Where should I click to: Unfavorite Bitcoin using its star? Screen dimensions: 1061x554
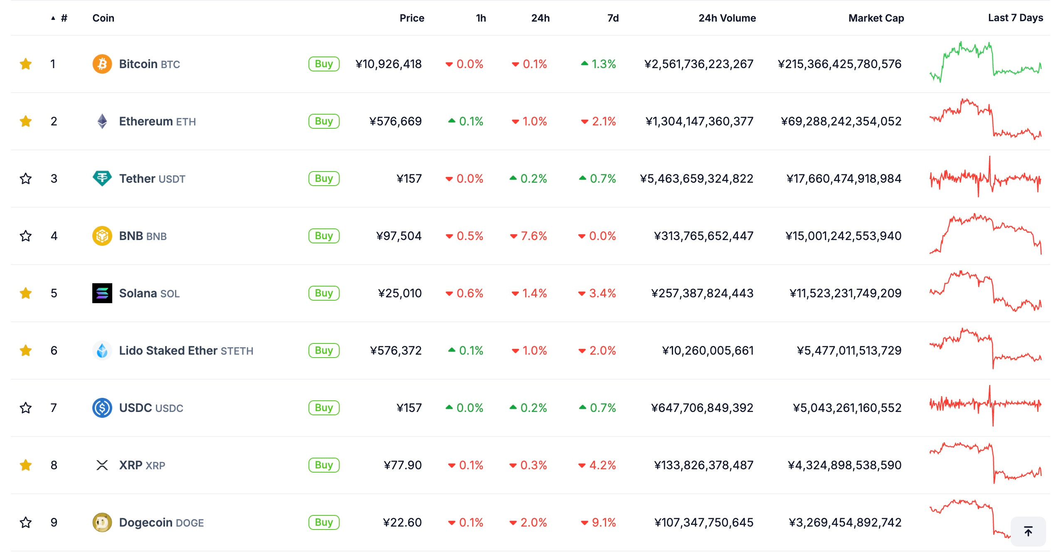tap(26, 64)
